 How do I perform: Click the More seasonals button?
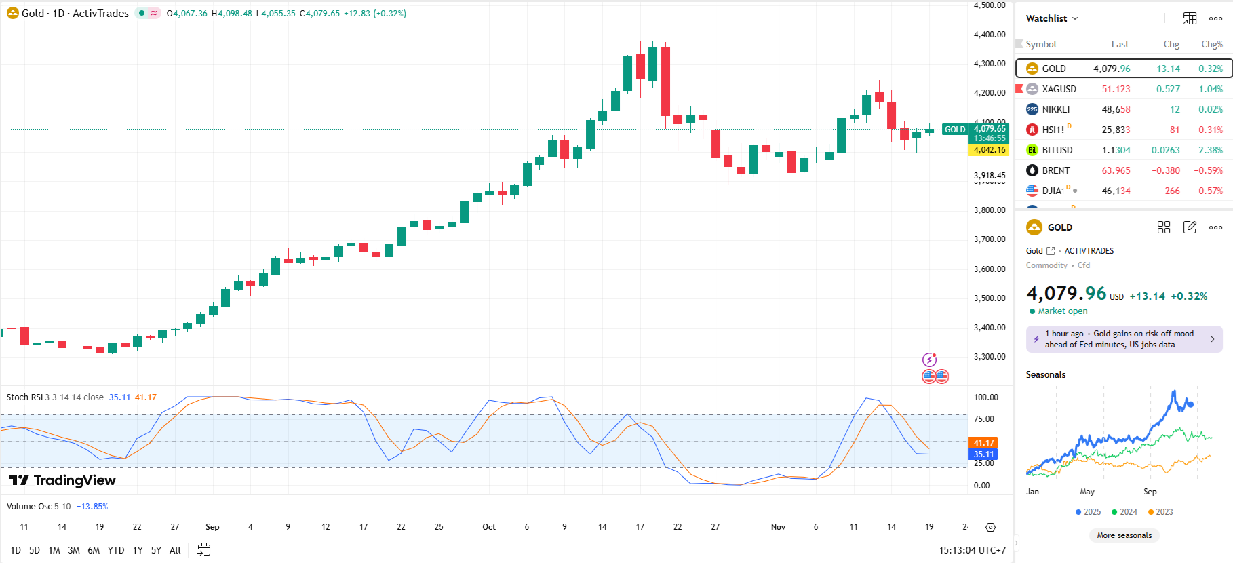pyautogui.click(x=1124, y=535)
